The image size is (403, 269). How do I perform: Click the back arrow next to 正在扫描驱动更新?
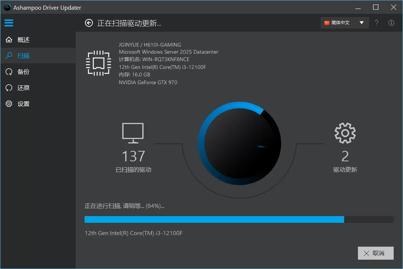89,23
